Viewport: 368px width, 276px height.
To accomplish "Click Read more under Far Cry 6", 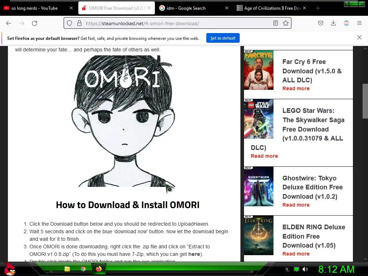I will pyautogui.click(x=296, y=88).
